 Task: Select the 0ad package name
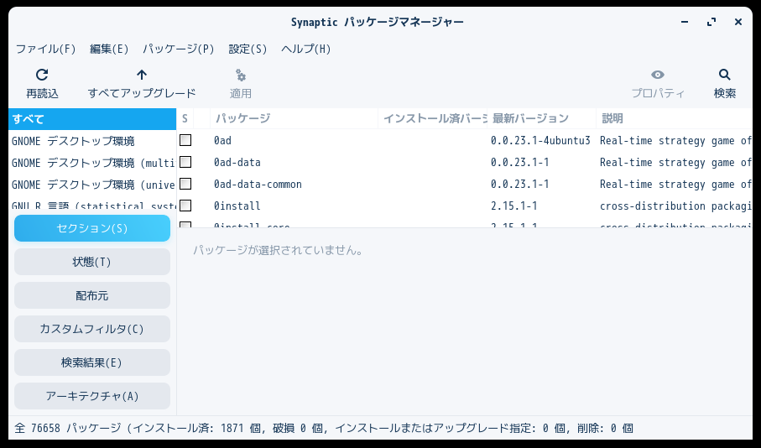click(x=223, y=141)
